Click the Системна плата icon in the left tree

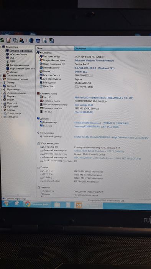click(4, 76)
